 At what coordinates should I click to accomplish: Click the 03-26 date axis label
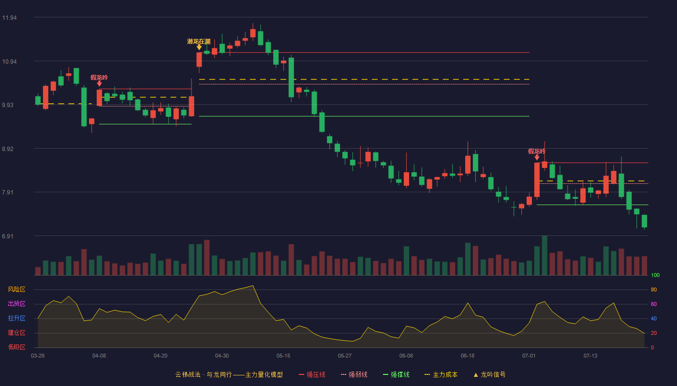tap(38, 356)
